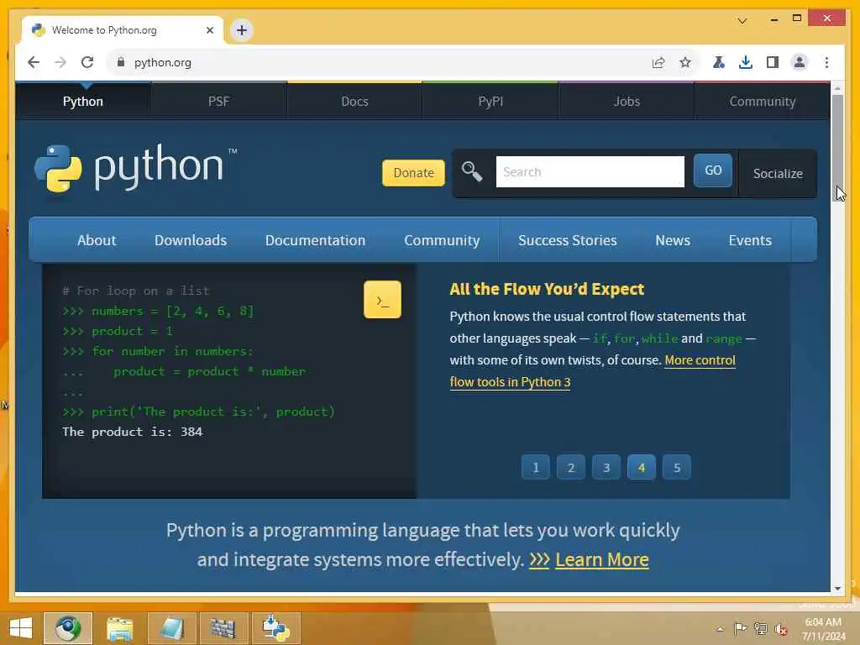The image size is (860, 645).
Task: Switch to the Jobs tab
Action: pos(627,102)
